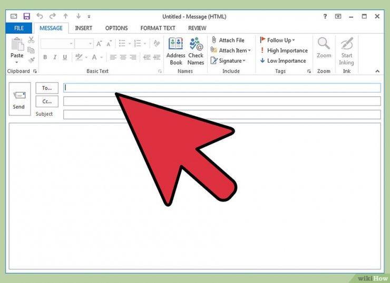Switch to the MESSAGE tab

coord(51,28)
